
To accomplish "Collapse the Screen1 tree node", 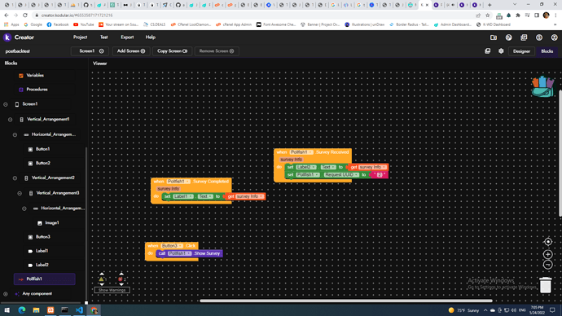I will [6, 104].
